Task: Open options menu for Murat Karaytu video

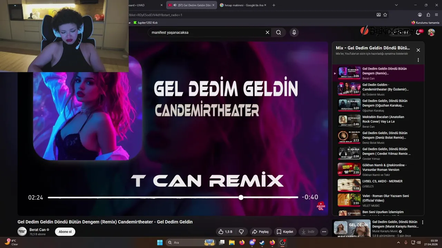Action: click(x=422, y=223)
